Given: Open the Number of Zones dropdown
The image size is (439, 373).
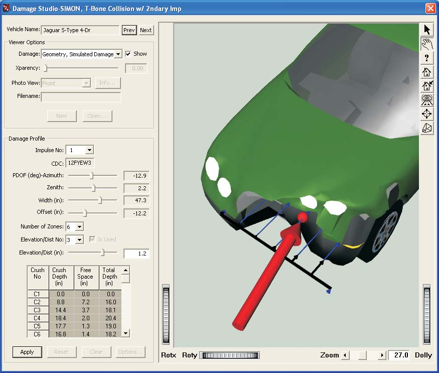Looking at the screenshot, I should (79, 226).
